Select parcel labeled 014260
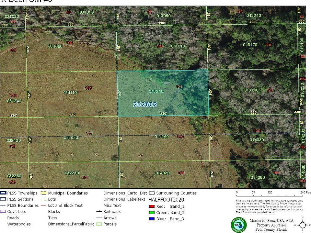This screenshot has height=233, width=311. pyautogui.click(x=161, y=137)
